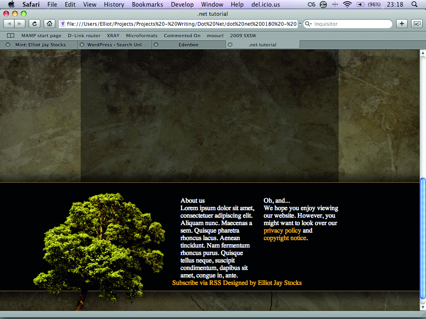Click the tree image in footer
The width and height of the screenshot is (426, 319).
tap(99, 252)
